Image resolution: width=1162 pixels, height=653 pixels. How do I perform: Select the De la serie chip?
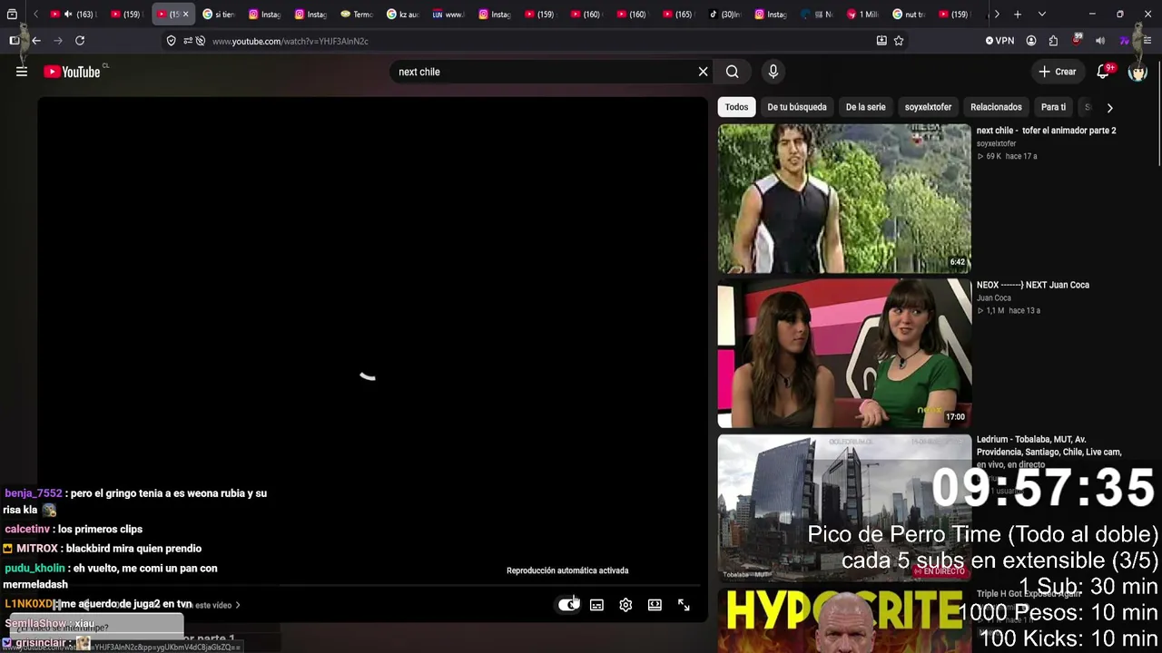pos(866,107)
